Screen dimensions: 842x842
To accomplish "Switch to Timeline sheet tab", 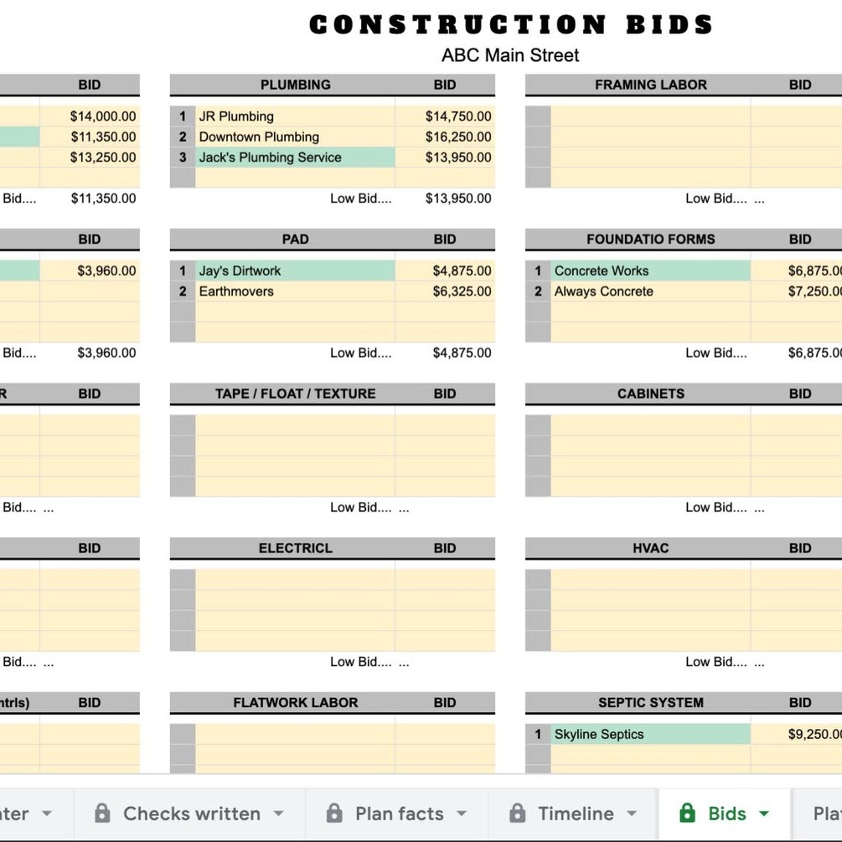I will (575, 814).
